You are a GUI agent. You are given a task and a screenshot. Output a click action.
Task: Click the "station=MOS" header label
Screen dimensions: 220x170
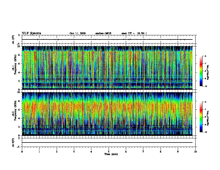[103, 33]
